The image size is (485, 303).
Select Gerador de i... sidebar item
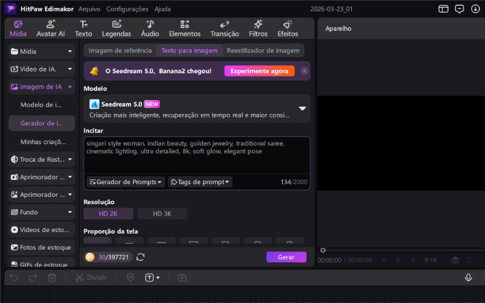(41, 123)
